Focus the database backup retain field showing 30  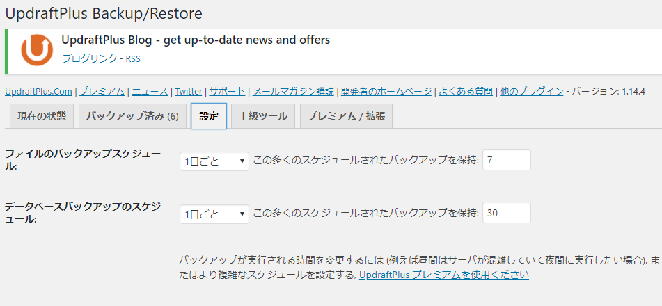pyautogui.click(x=507, y=213)
